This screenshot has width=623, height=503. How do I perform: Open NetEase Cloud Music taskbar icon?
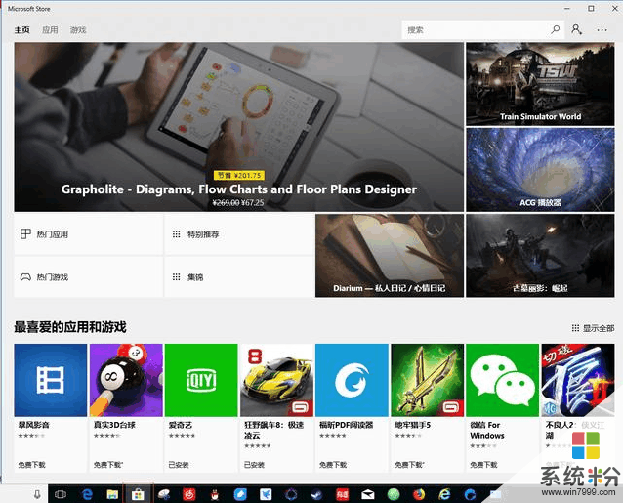[189, 494]
